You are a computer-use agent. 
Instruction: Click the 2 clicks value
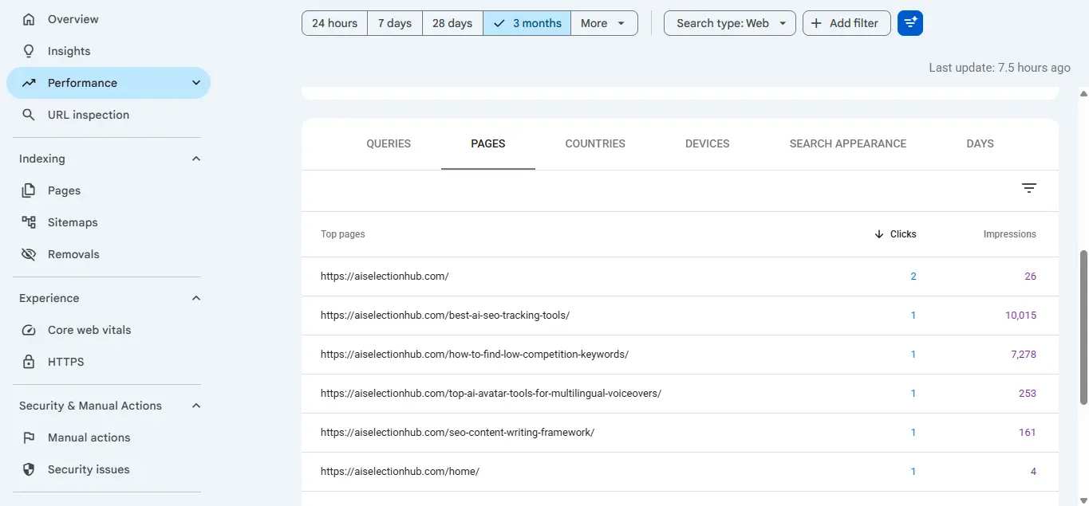pyautogui.click(x=913, y=277)
